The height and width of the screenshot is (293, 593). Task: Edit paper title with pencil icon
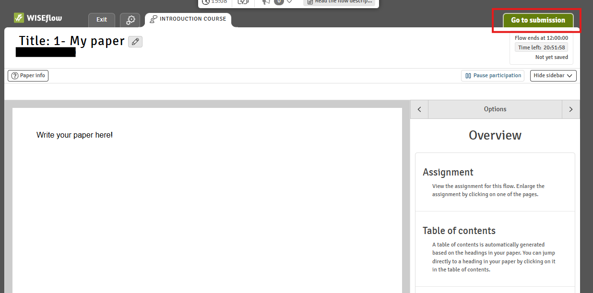point(135,42)
